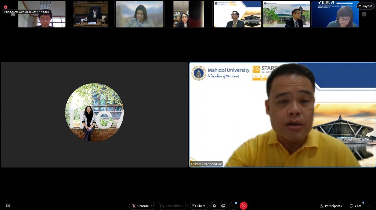The height and width of the screenshot is (210, 376).
Task: Click the red recording indicator icon
Action: click(6, 7)
